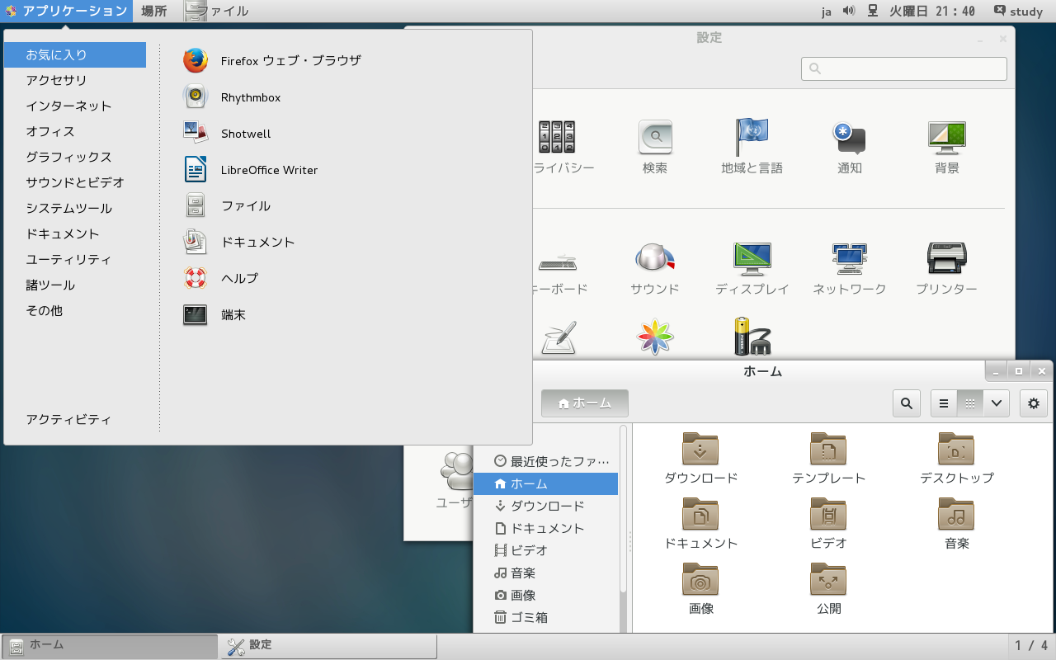Open the power battery settings icon
The width and height of the screenshot is (1056, 660).
(x=752, y=337)
